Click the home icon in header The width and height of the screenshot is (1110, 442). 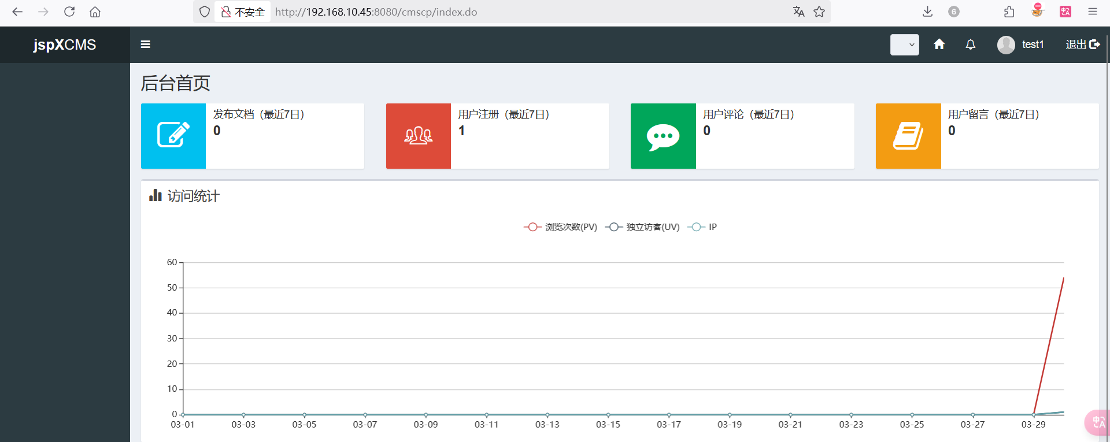tap(939, 44)
